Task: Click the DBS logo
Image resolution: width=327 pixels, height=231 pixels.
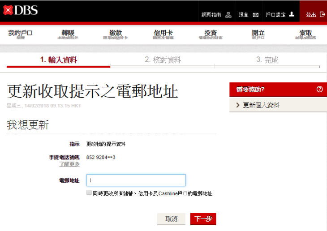Action: (20, 11)
